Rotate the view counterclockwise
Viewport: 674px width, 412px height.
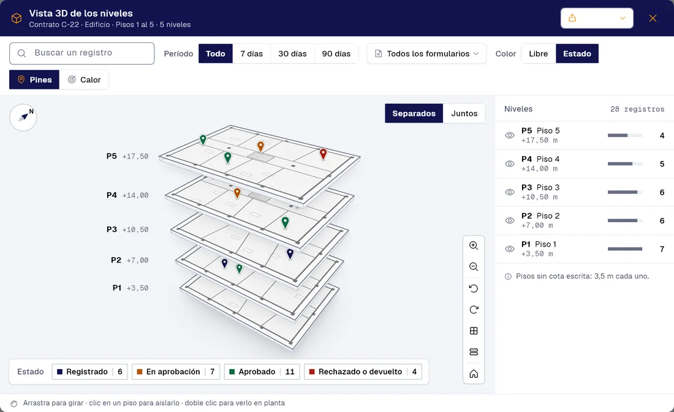pos(474,288)
